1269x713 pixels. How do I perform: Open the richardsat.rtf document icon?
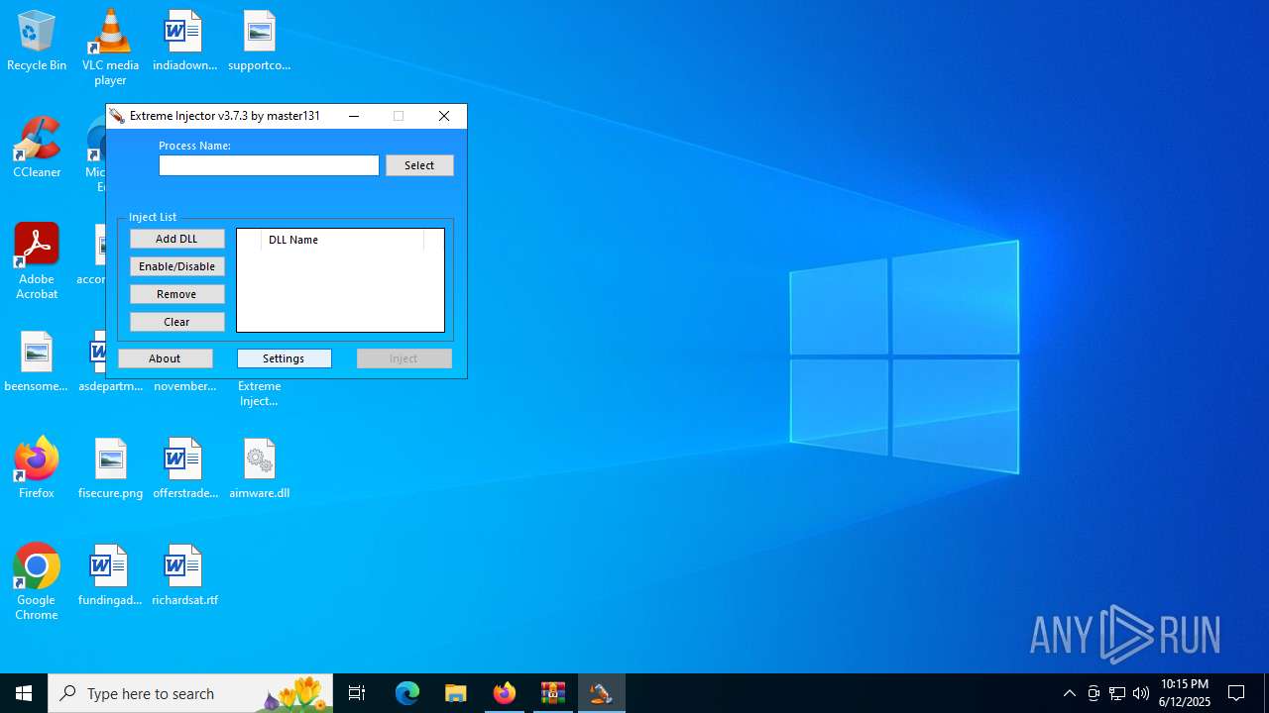pyautogui.click(x=184, y=574)
